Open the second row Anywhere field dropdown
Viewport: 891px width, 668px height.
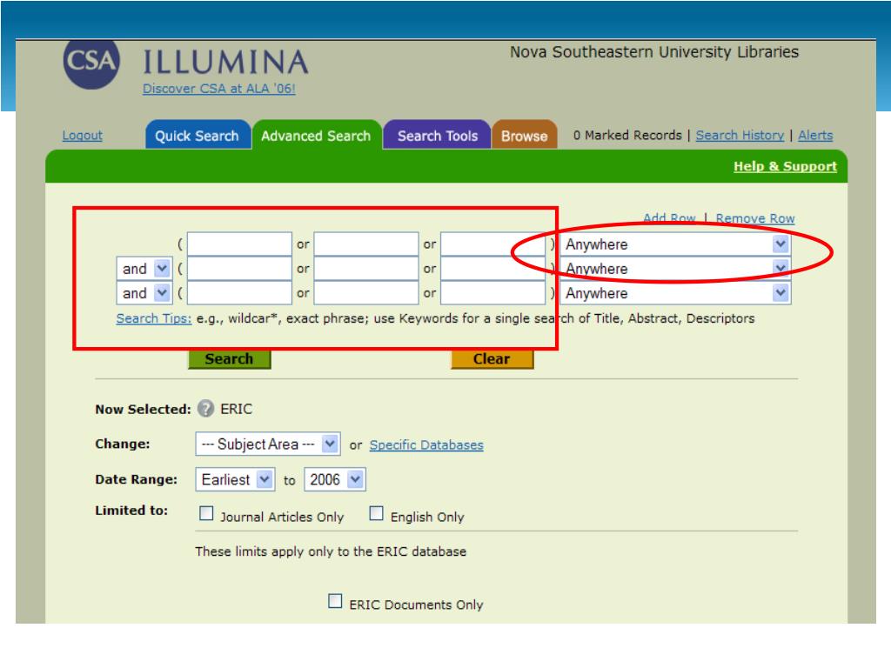coord(675,269)
